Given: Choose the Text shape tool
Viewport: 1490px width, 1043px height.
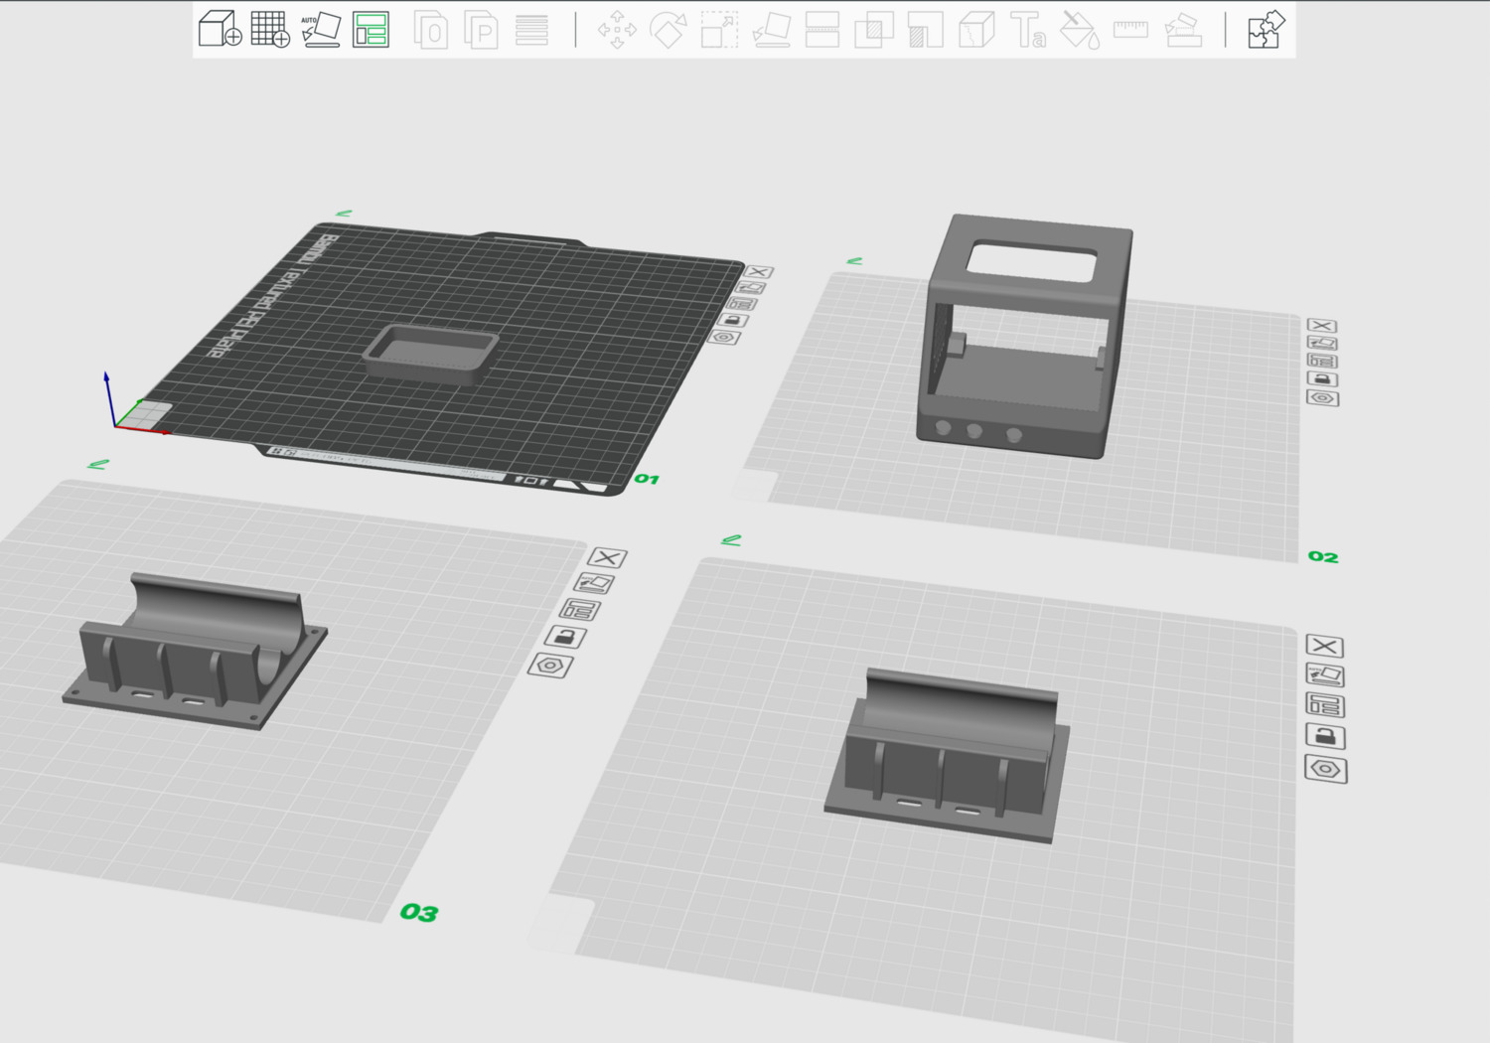Looking at the screenshot, I should coord(1027,30).
